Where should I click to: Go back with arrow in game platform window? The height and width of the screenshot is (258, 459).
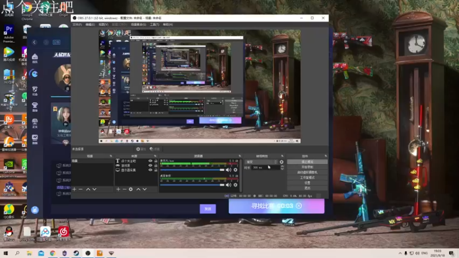(x=34, y=42)
